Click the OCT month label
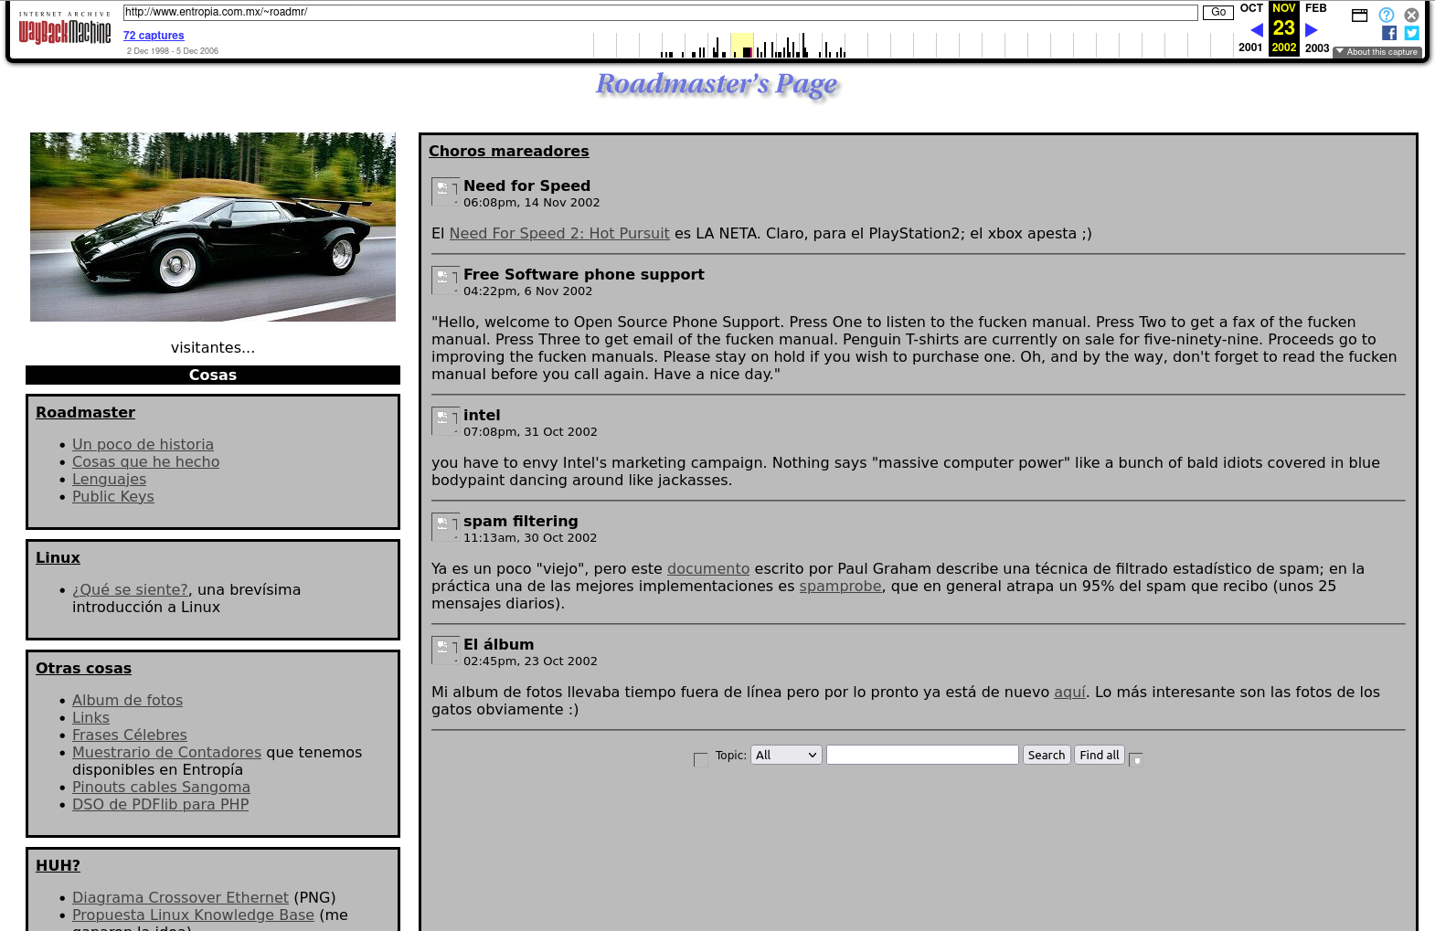 pyautogui.click(x=1251, y=8)
